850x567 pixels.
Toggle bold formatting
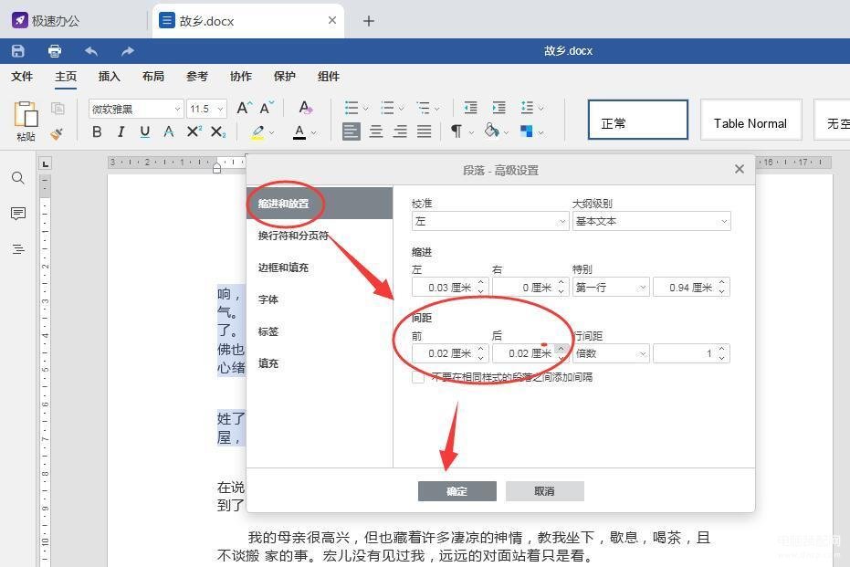pyautogui.click(x=97, y=131)
